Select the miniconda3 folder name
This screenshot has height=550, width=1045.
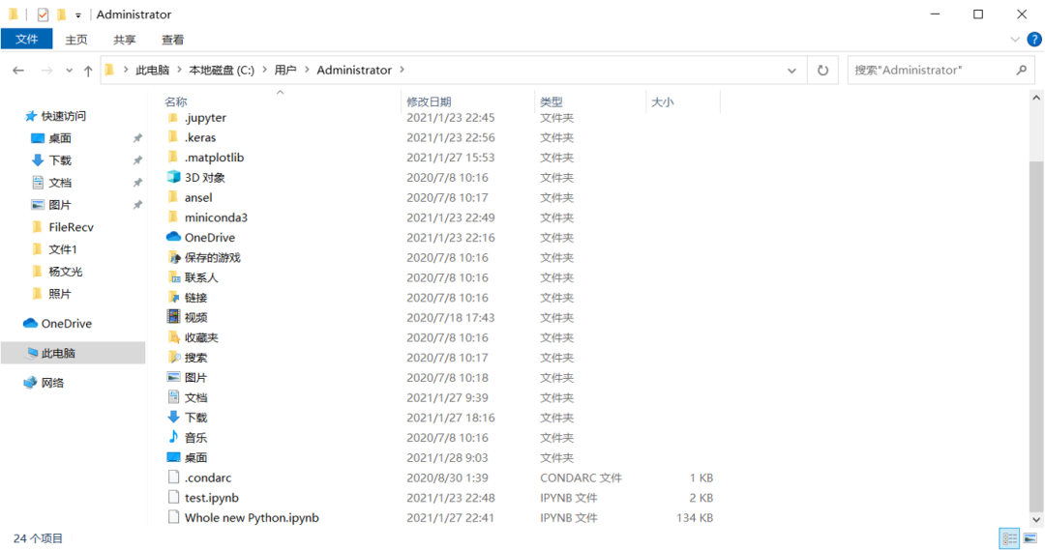point(216,217)
